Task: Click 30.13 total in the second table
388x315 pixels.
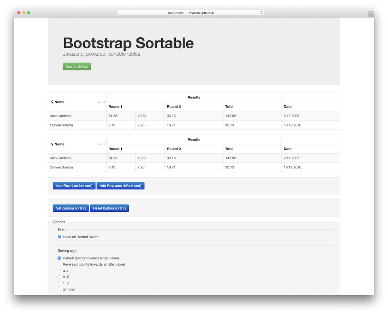Action: coord(229,167)
